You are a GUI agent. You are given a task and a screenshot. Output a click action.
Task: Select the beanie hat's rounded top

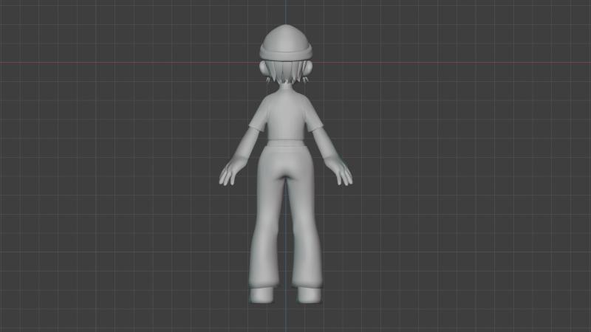pyautogui.click(x=286, y=35)
